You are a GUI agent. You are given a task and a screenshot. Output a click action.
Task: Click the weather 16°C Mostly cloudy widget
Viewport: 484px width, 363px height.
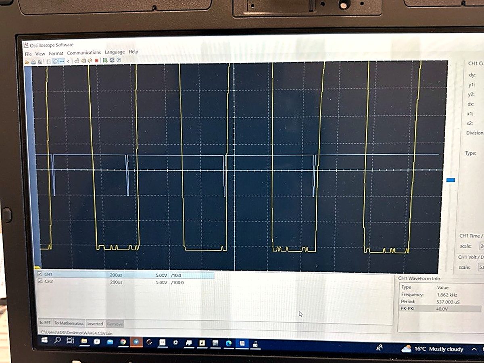point(432,349)
